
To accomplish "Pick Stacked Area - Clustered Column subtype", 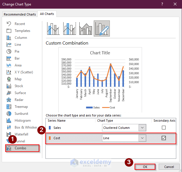I will [86, 28].
